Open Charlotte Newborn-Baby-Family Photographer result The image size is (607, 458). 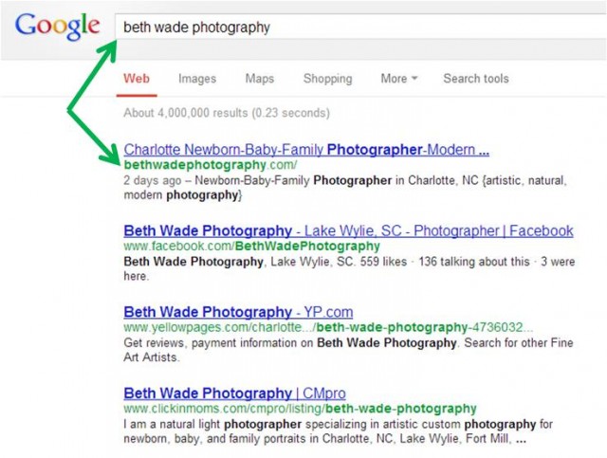pyautogui.click(x=306, y=150)
